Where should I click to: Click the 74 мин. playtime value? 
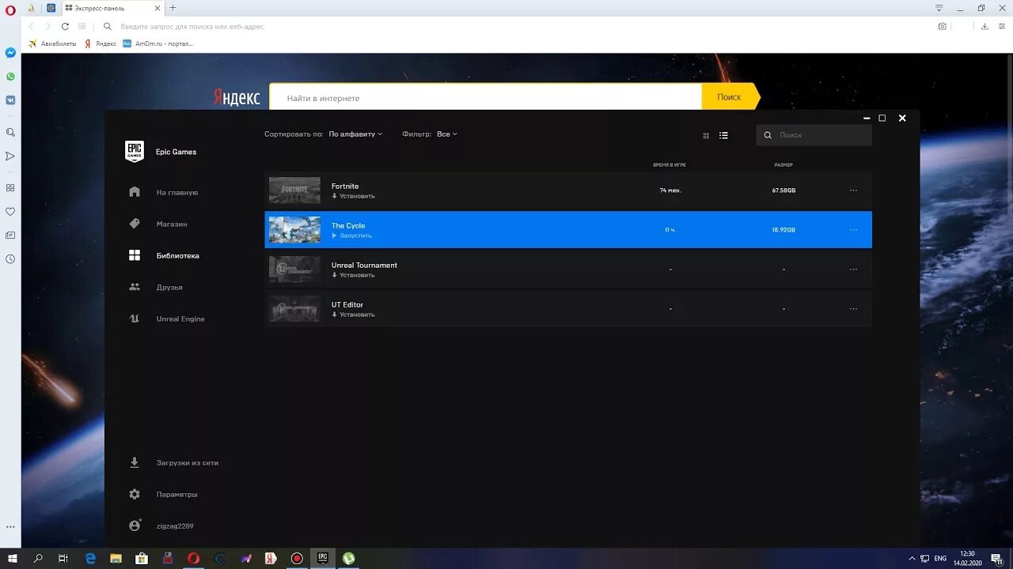[x=670, y=190]
